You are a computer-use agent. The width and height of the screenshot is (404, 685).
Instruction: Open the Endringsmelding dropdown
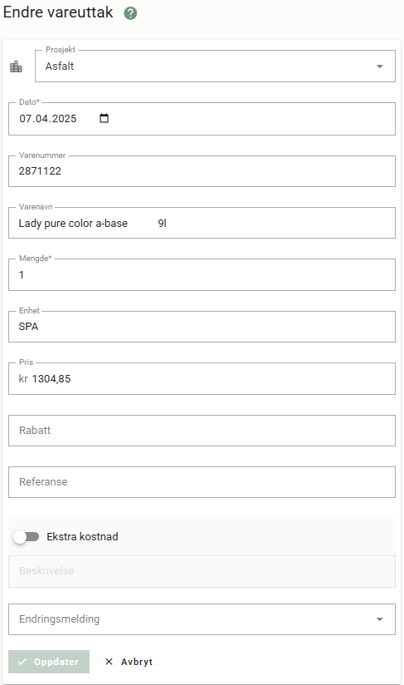click(x=202, y=619)
